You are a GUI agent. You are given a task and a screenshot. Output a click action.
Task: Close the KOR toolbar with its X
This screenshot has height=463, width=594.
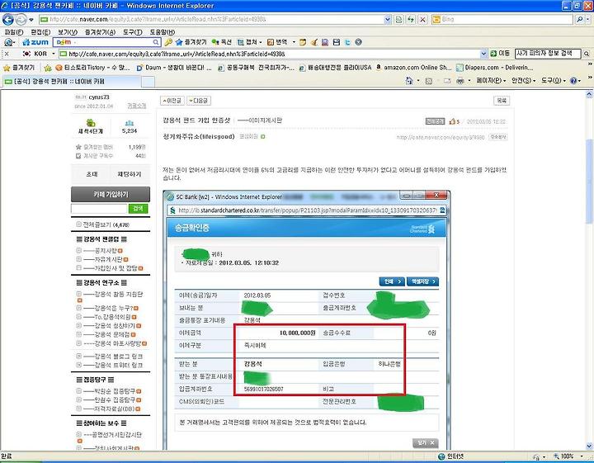click(6, 54)
